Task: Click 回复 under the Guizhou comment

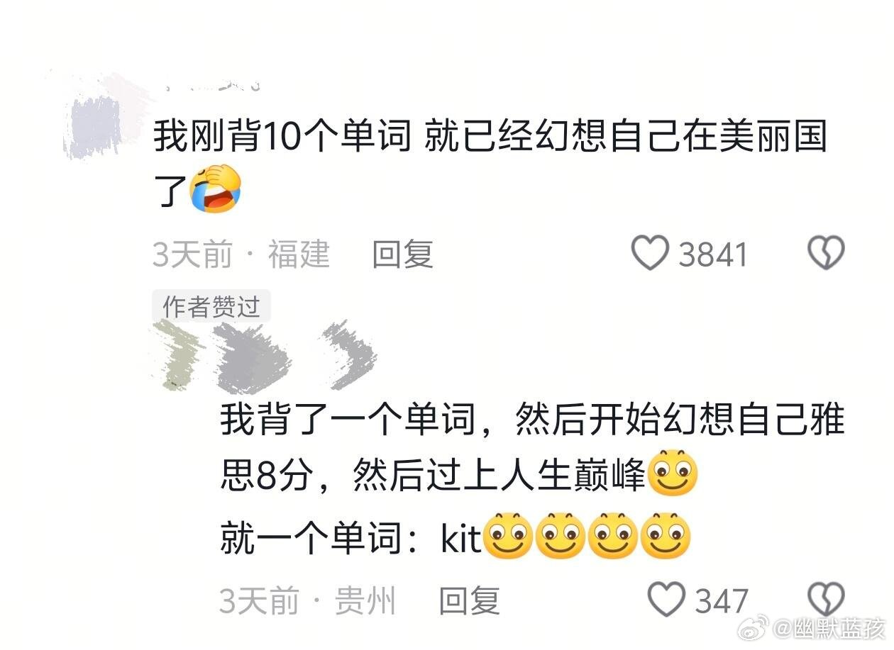Action: click(469, 601)
